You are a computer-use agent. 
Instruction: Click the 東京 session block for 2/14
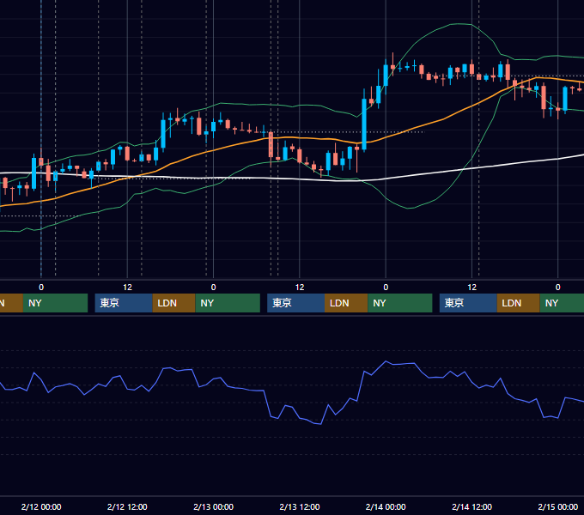(468, 303)
